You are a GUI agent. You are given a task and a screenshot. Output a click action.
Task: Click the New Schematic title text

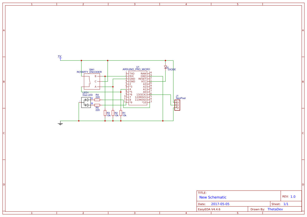213,197
